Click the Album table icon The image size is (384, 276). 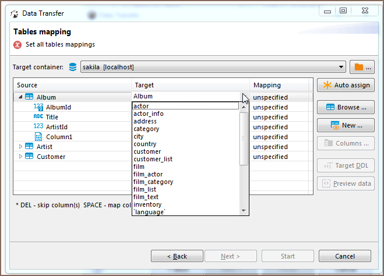[x=29, y=97]
